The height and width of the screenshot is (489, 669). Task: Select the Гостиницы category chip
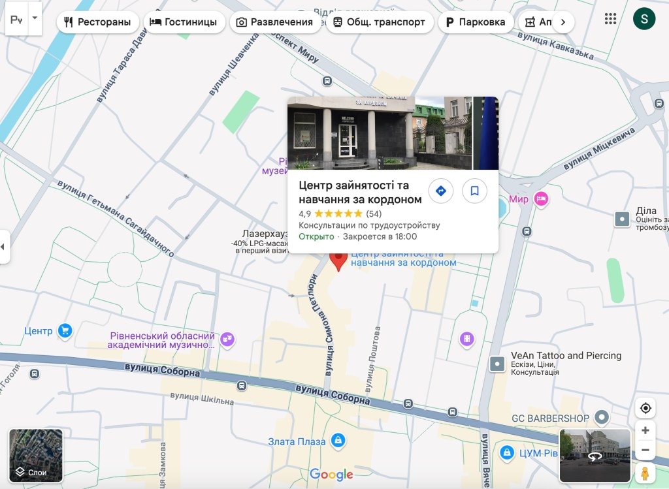tap(184, 22)
